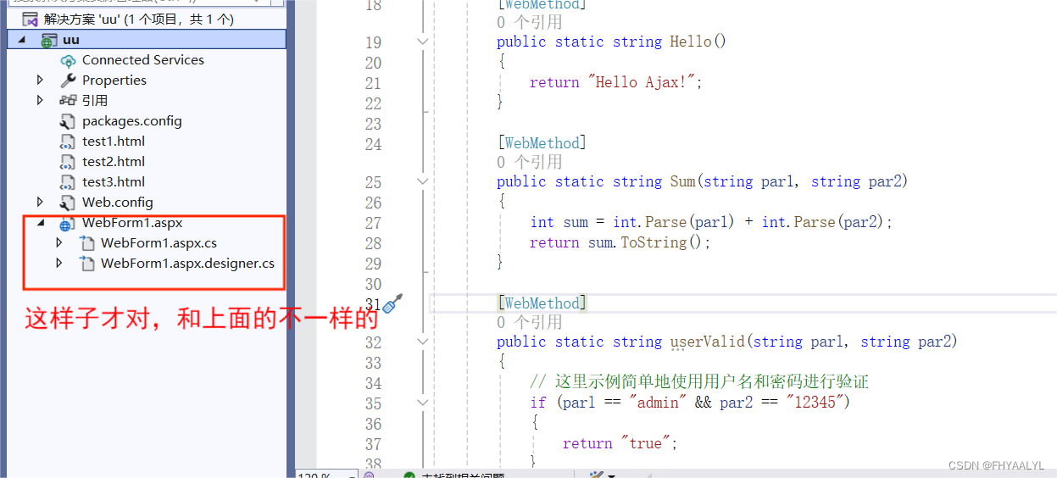Click line number 23 in the gutter
This screenshot has width=1057, height=478.
373,124
